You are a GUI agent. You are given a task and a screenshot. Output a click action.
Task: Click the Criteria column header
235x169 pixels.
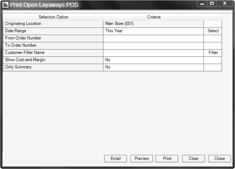[x=154, y=17]
